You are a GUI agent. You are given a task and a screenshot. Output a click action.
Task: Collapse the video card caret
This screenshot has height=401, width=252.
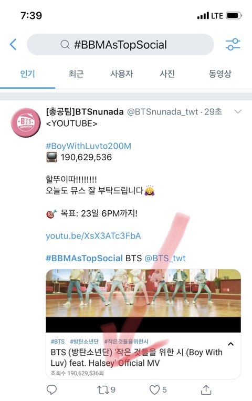click(x=230, y=344)
